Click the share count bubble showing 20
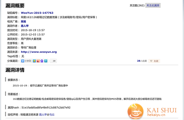184x120 pixels. 54,61
